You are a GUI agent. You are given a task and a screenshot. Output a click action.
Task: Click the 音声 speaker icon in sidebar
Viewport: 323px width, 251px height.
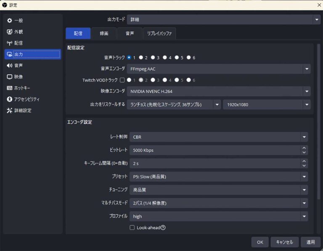click(10, 65)
